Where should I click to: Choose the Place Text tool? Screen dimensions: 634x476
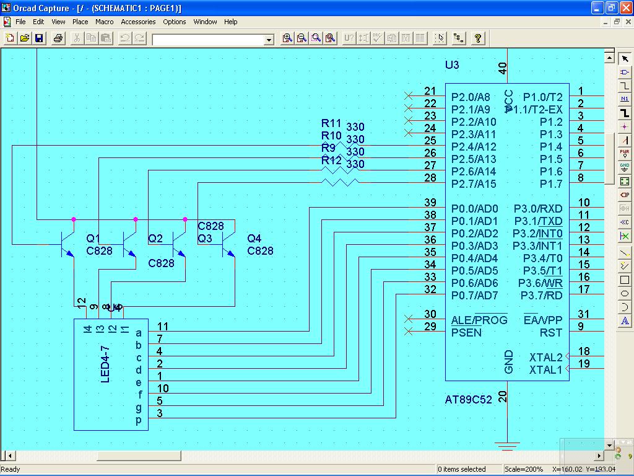click(x=625, y=320)
